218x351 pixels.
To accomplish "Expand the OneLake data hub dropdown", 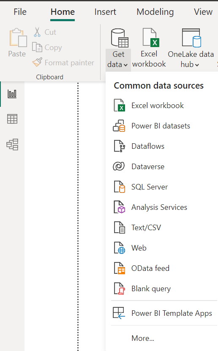I will coord(197,65).
